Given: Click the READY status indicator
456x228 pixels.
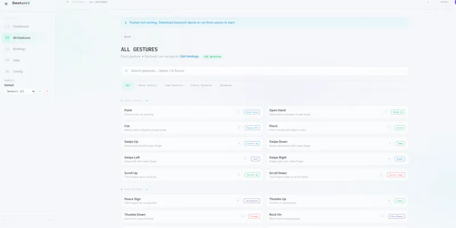Looking at the screenshot, I should click(x=445, y=2).
